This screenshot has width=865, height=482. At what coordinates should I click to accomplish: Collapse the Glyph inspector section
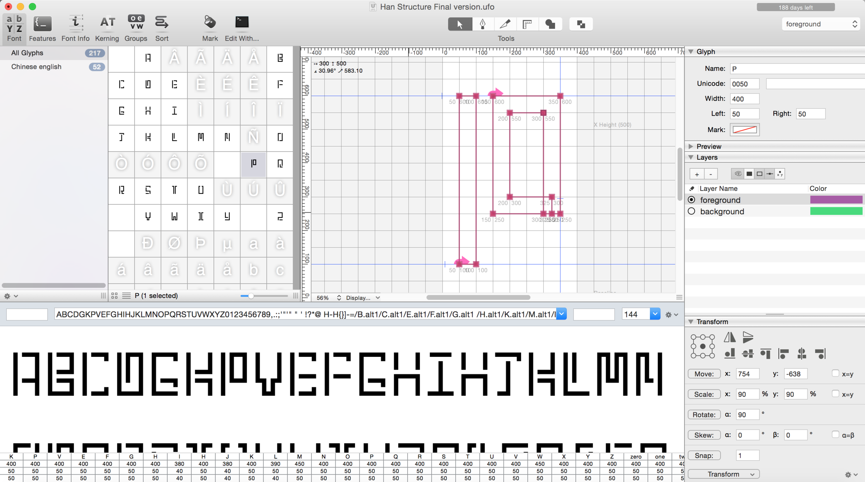pos(691,52)
